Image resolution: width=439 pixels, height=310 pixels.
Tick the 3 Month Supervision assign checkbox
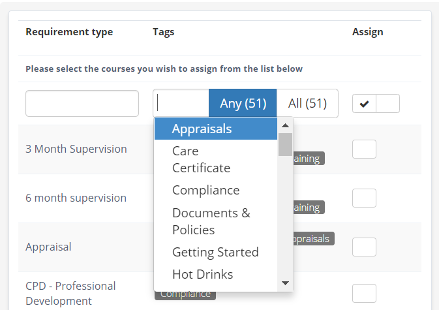pos(364,149)
